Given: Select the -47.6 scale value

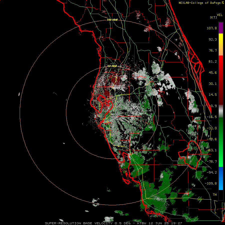Looking at the screenshot, I should (x=212, y=139).
